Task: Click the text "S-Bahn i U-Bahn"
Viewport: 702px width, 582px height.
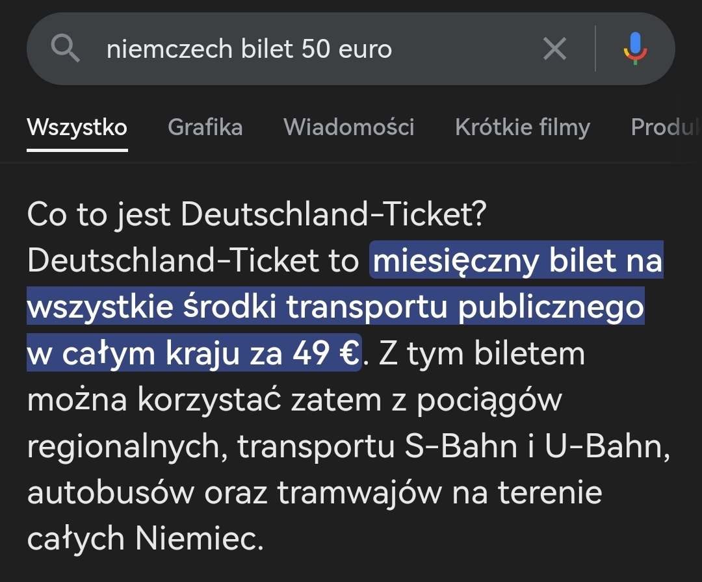Action: (536, 447)
